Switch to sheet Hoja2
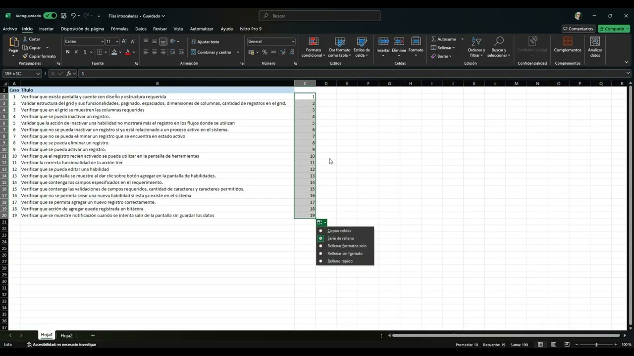The width and height of the screenshot is (634, 356). [66, 336]
